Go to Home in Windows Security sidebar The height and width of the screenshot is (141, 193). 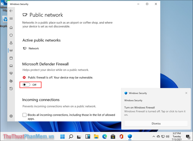pos(11,28)
